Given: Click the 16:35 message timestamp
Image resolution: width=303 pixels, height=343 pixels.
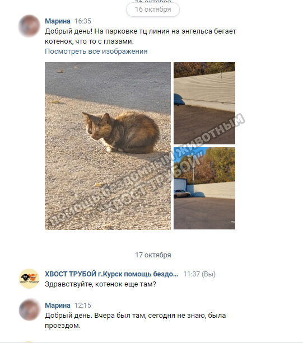Looking at the screenshot, I should coord(83,21).
